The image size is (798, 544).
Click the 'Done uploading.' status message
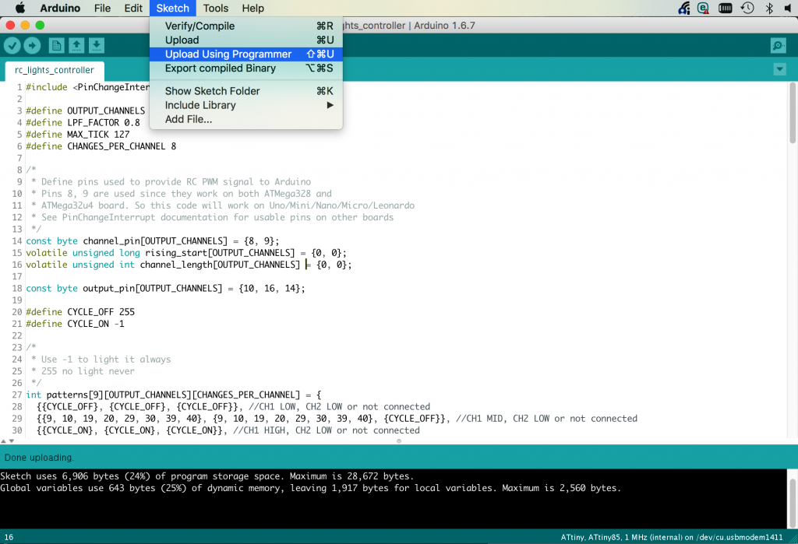[x=39, y=458]
